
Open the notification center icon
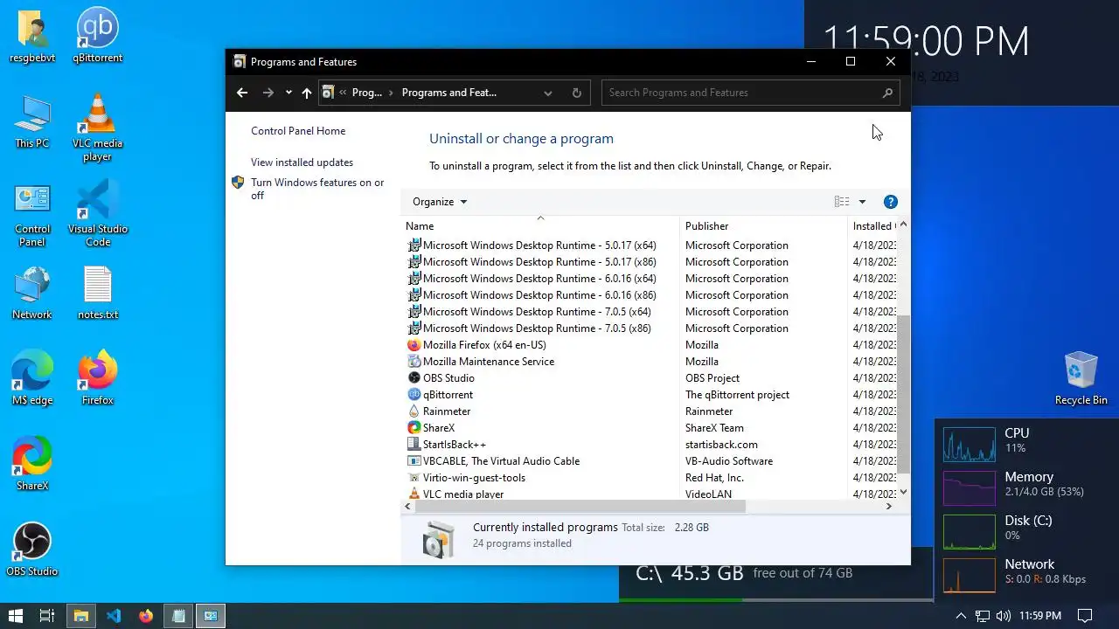(x=1085, y=616)
